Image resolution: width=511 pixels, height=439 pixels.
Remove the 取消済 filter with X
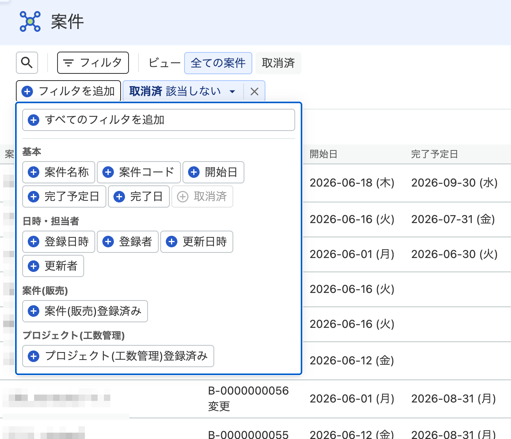coord(254,91)
